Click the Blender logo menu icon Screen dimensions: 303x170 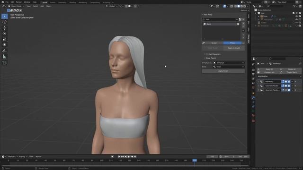coord(2,2)
